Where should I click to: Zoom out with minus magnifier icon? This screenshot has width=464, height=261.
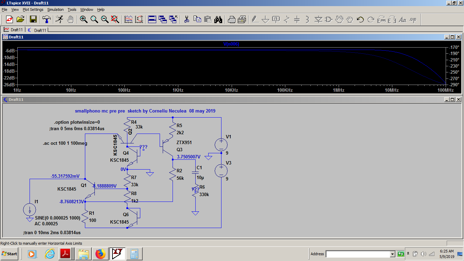point(105,19)
